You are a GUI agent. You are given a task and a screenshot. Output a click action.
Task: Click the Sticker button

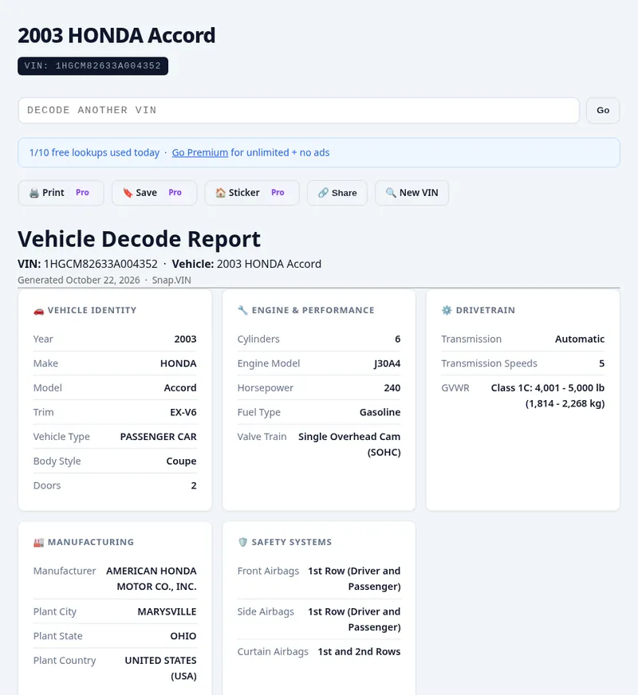click(x=252, y=193)
